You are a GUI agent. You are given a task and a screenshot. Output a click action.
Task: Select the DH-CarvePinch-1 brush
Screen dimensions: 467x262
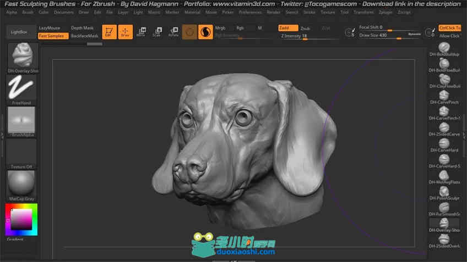pos(444,114)
